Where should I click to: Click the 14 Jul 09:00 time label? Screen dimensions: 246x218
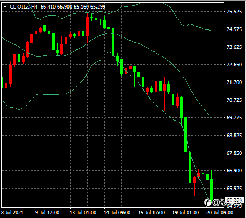click(x=117, y=213)
